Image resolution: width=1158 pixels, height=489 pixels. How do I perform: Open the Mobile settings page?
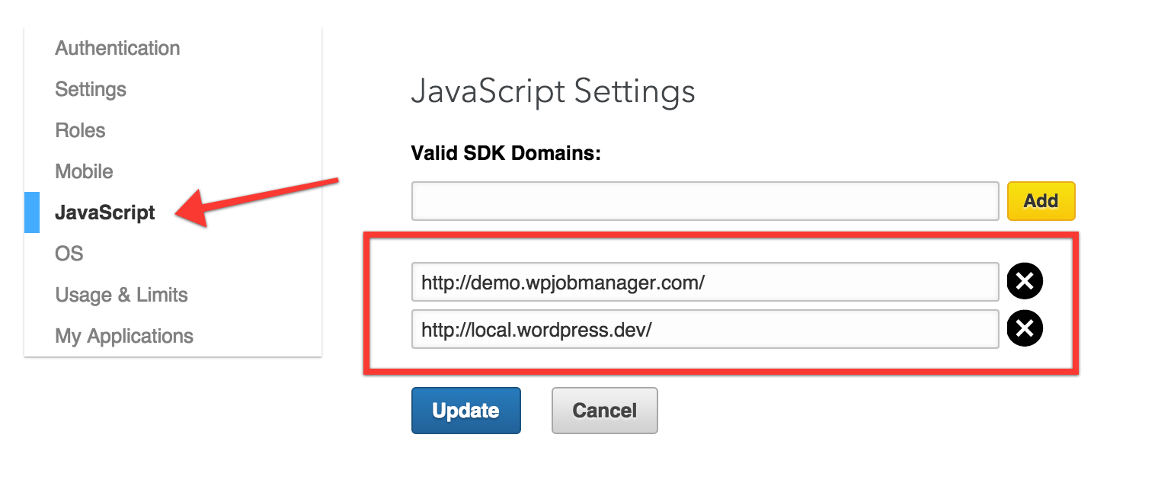click(84, 171)
